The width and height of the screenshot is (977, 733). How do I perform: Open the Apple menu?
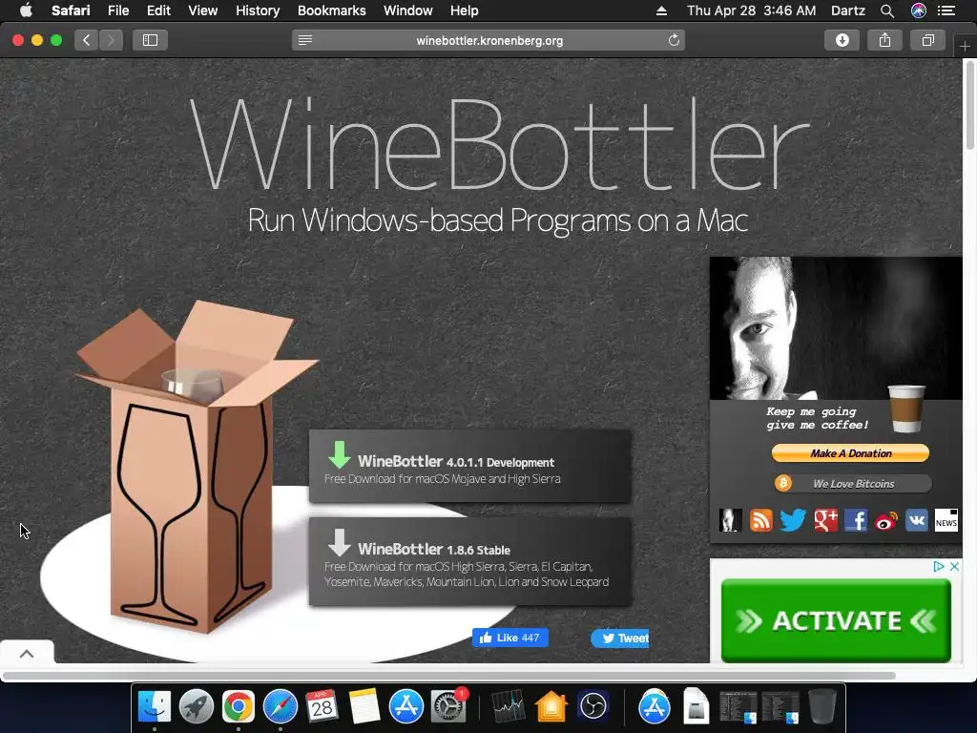26,10
